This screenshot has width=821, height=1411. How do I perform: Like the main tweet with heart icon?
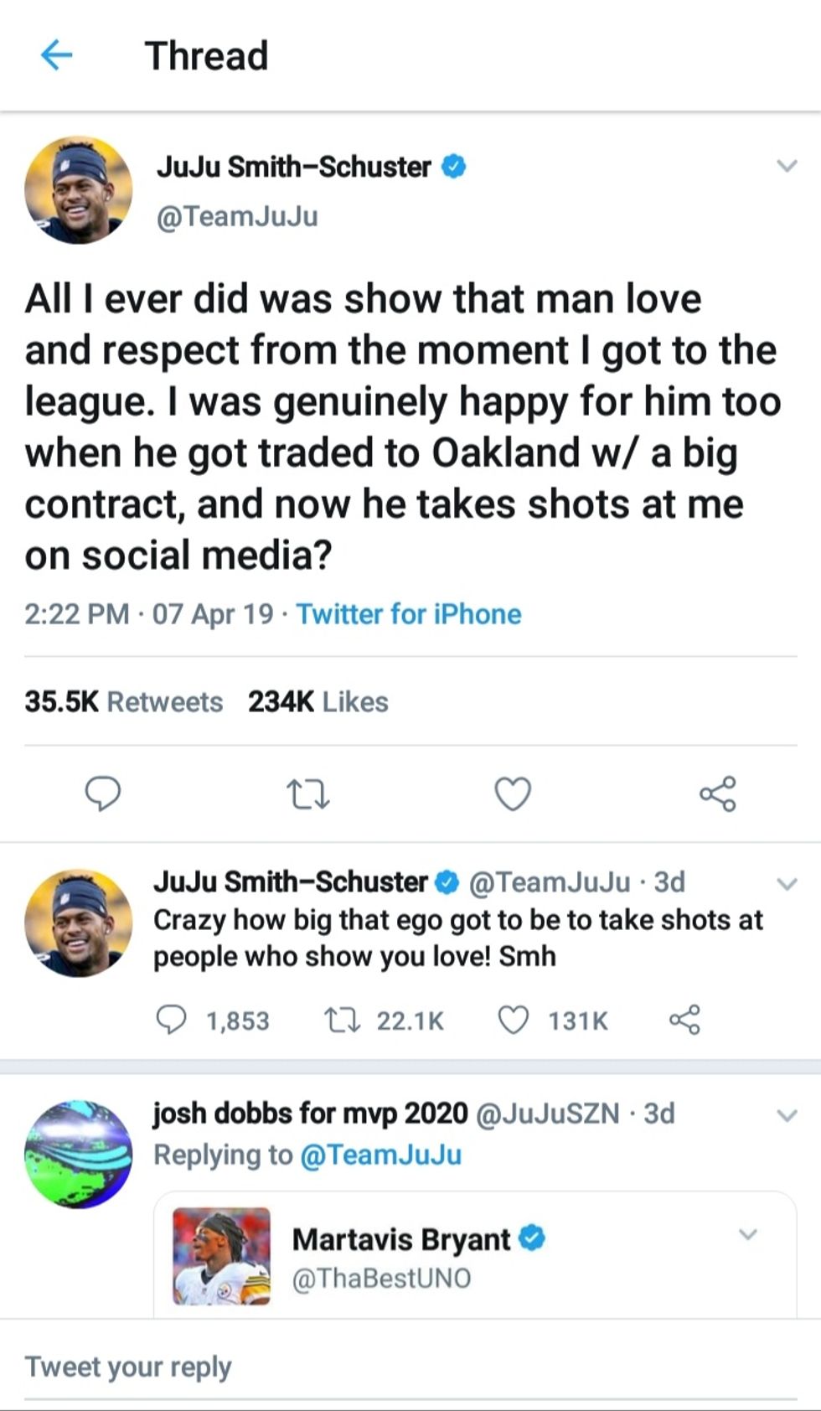pos(513,793)
